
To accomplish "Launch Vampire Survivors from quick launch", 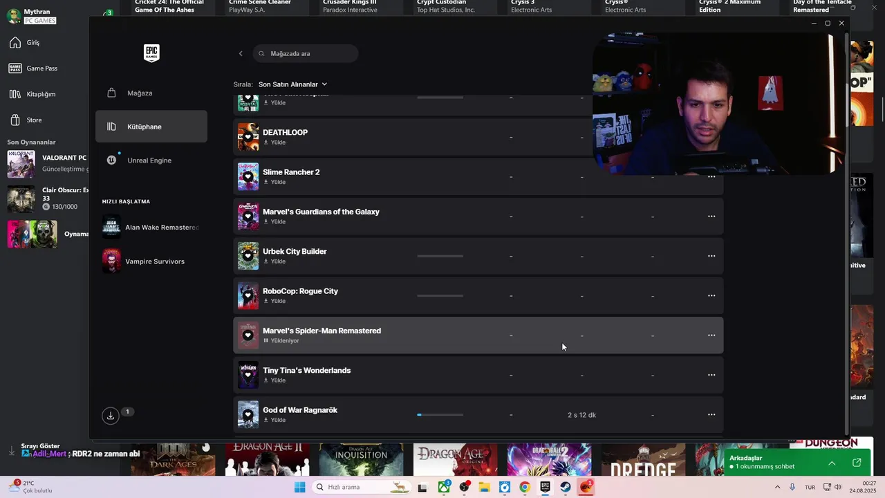I will 144,261.
